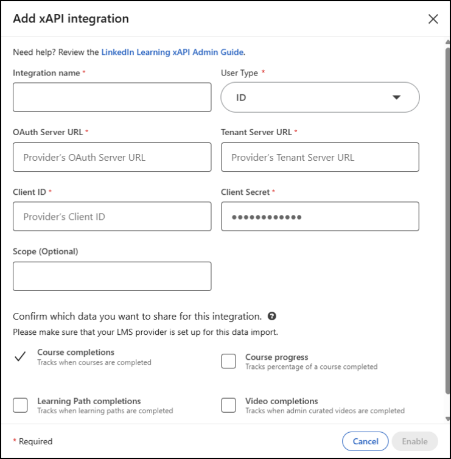Focus the Integration name field

112,97
